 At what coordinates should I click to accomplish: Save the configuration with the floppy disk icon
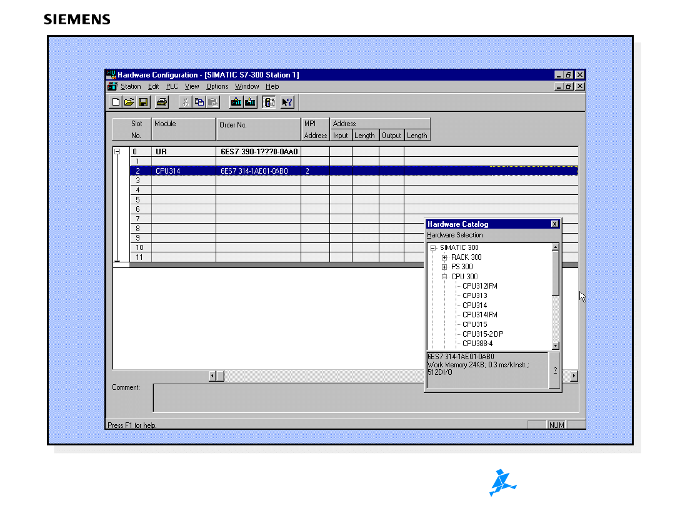(x=142, y=102)
